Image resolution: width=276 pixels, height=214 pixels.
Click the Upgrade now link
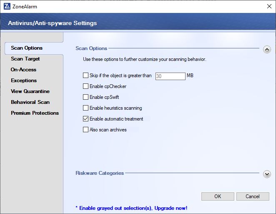click(x=171, y=208)
